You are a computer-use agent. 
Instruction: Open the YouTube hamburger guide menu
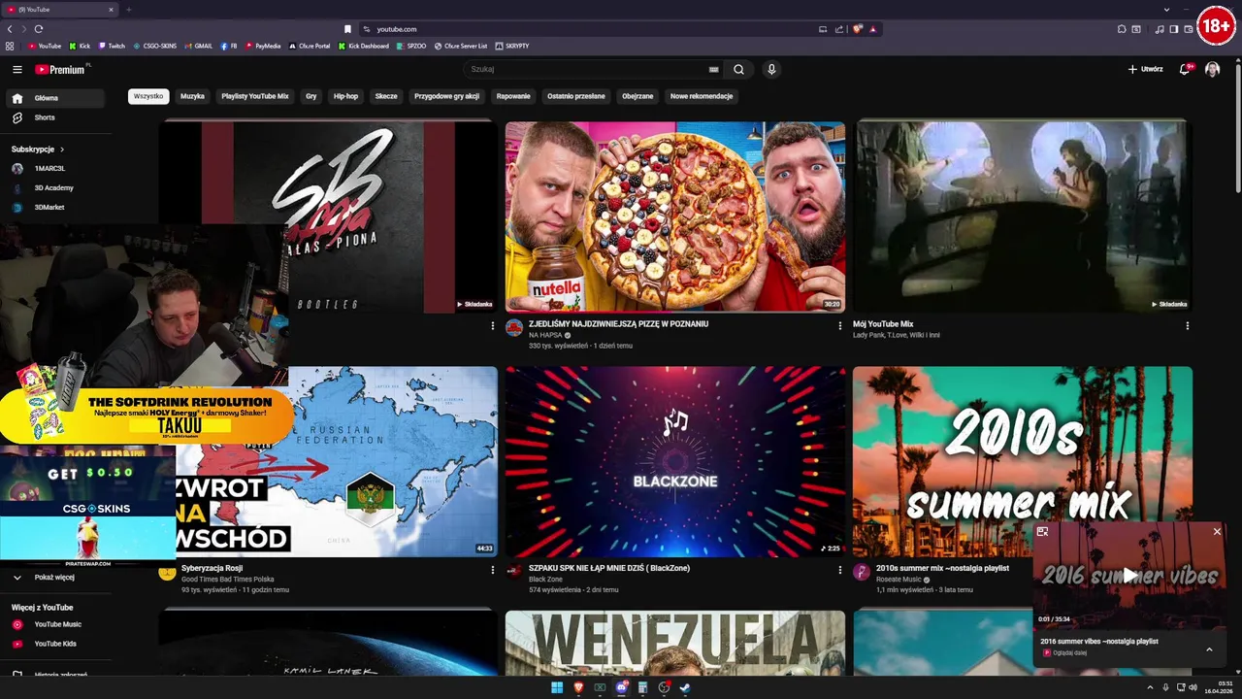tap(16, 69)
